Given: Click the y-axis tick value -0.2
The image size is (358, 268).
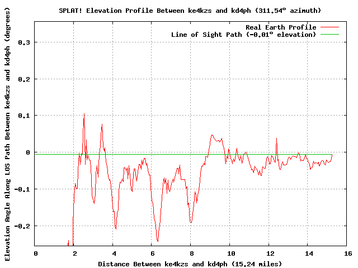Looking at the screenshot, I should pyautogui.click(x=22, y=226).
